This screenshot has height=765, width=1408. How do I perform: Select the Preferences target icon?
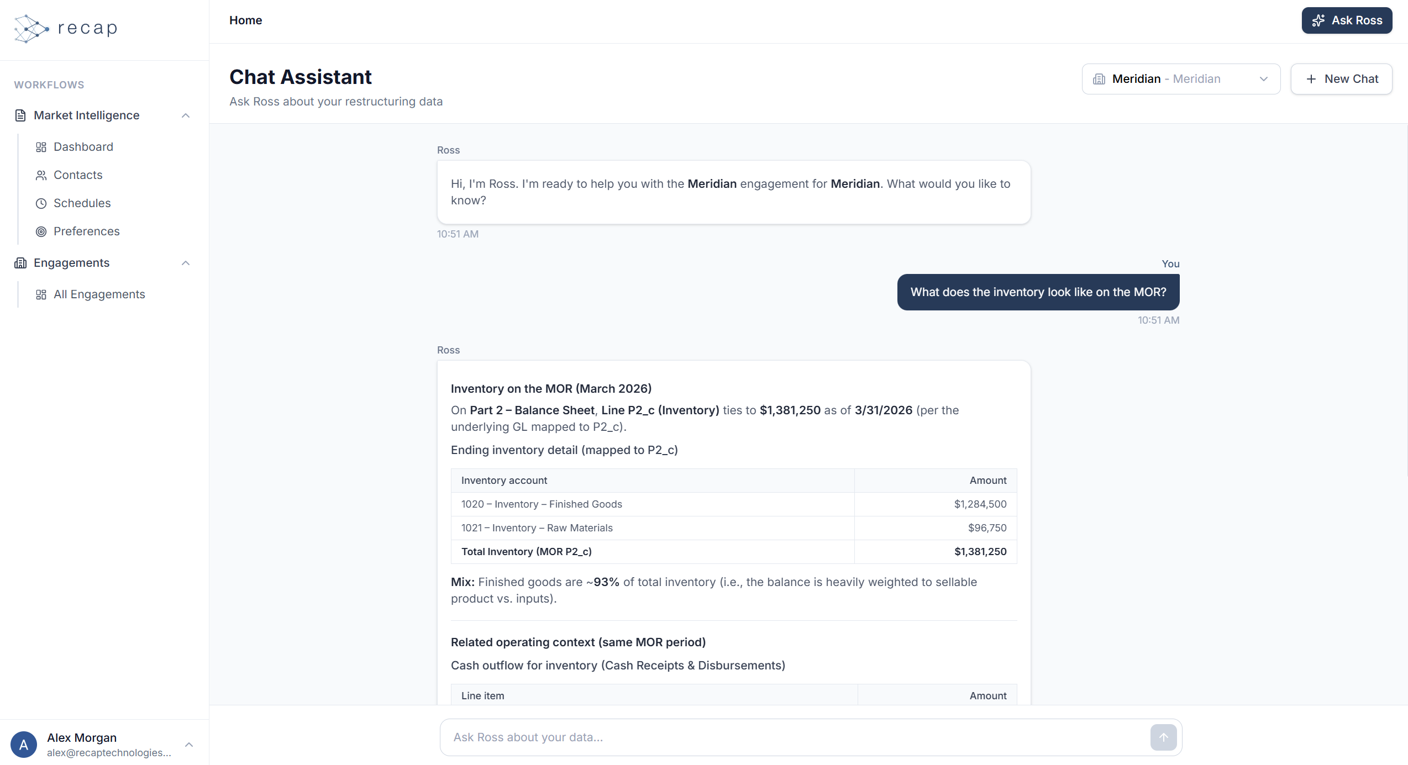[x=41, y=231]
